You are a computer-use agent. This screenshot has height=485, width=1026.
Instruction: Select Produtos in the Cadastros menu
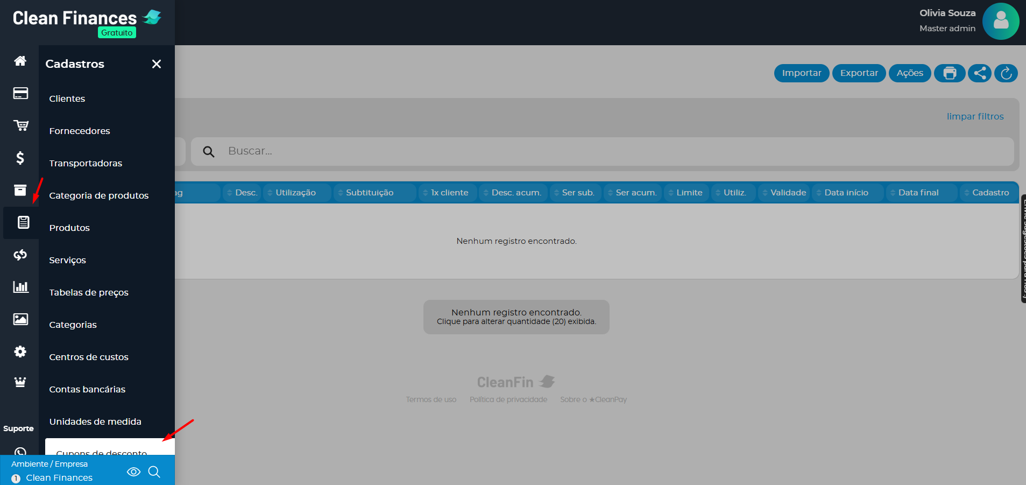(69, 228)
